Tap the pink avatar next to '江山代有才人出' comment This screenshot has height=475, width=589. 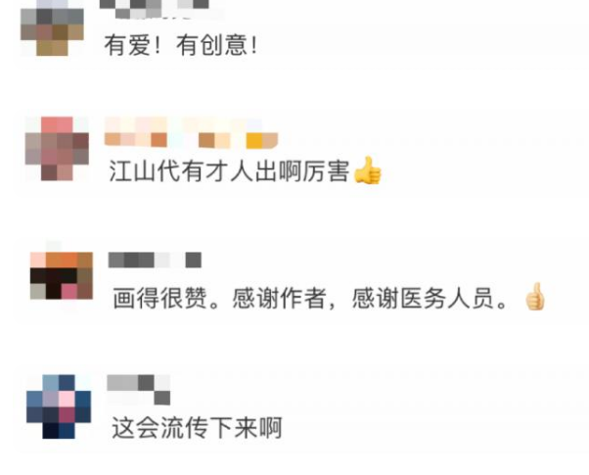[x=57, y=149]
